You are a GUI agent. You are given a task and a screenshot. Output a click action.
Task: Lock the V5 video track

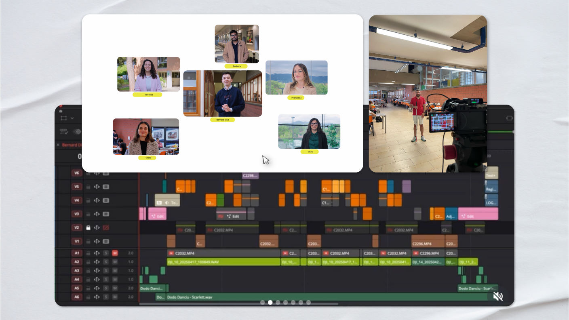pos(88,187)
